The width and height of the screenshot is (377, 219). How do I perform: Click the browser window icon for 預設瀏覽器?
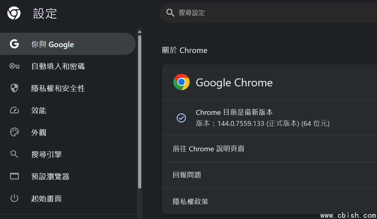(14, 176)
